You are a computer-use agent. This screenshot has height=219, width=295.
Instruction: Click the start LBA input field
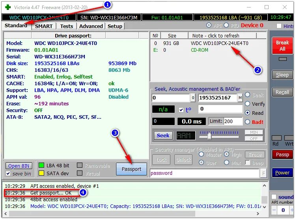click(171, 98)
